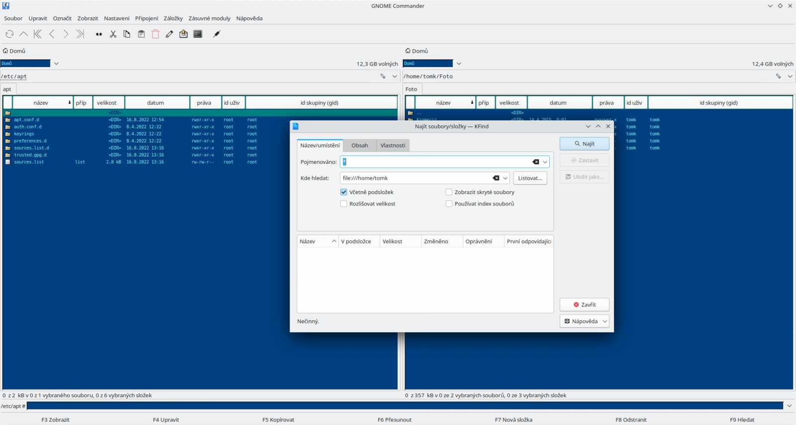Click F5 Kopírovat button in bottom bar
This screenshot has height=425, width=796.
point(278,420)
